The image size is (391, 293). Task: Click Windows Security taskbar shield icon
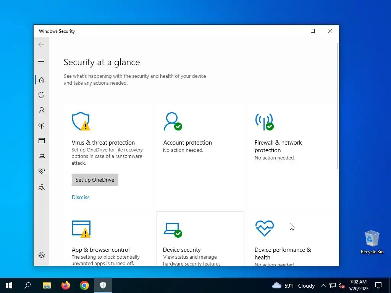coord(103,285)
